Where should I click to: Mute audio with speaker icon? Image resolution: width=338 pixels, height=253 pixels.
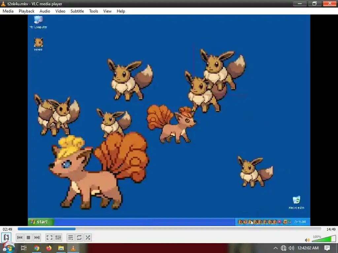pyautogui.click(x=307, y=240)
